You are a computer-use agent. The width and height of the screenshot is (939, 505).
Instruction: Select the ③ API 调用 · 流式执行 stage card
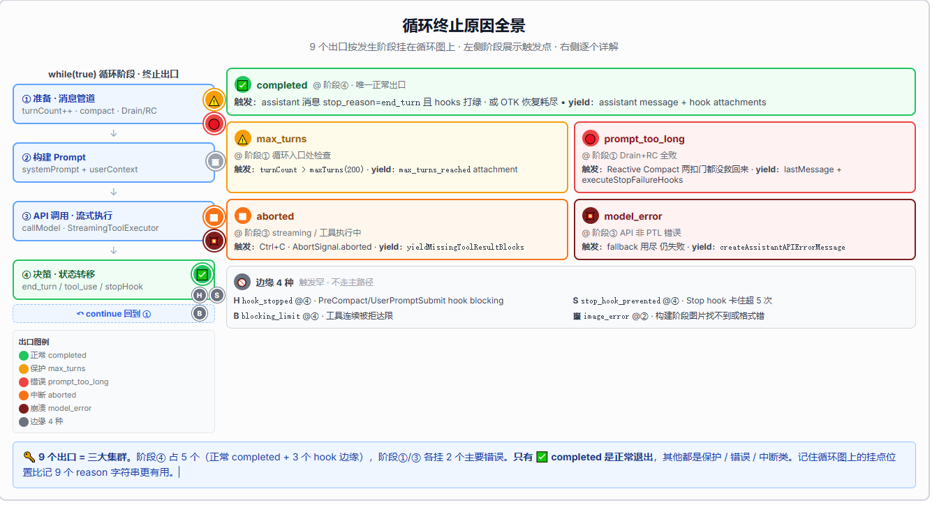[x=114, y=221]
